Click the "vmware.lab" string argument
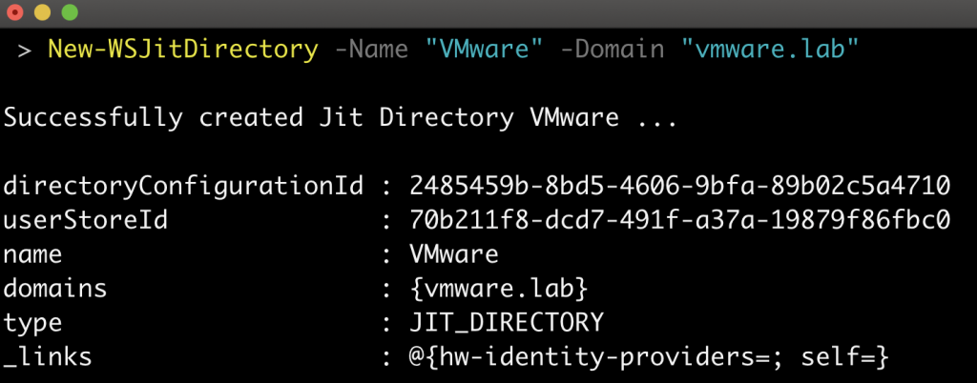This screenshot has width=977, height=383. pyautogui.click(x=770, y=50)
